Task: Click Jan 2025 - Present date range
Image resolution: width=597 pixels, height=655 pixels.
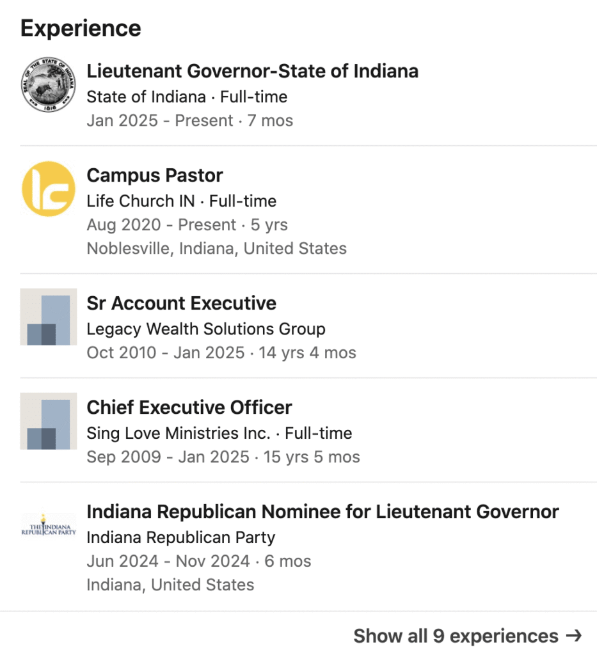Action: (160, 120)
